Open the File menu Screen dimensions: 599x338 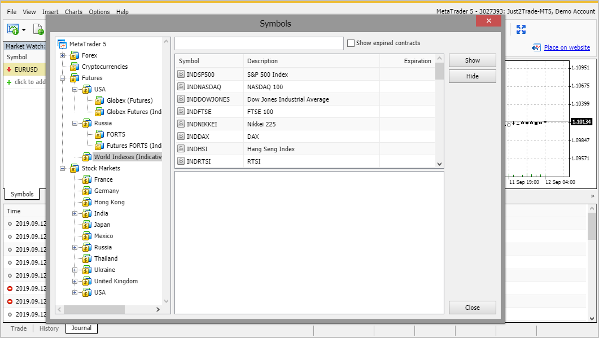point(11,12)
